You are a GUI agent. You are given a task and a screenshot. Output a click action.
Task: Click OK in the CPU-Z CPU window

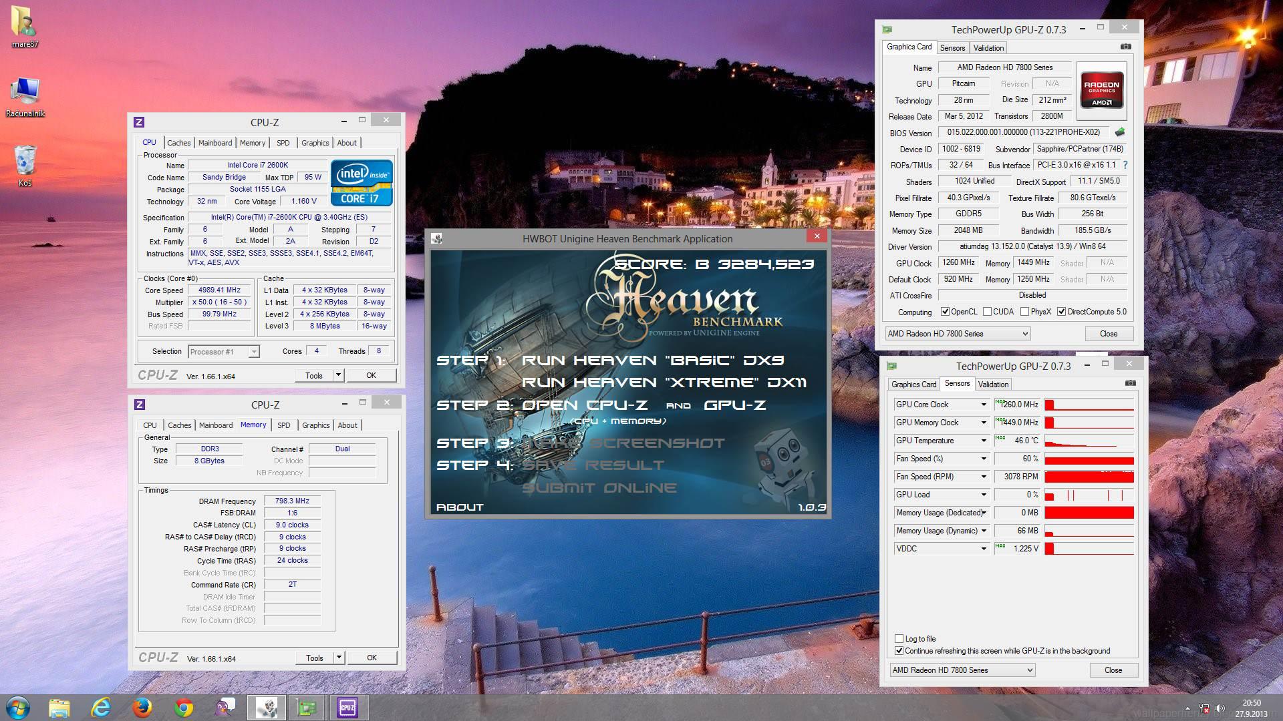pyautogui.click(x=372, y=375)
